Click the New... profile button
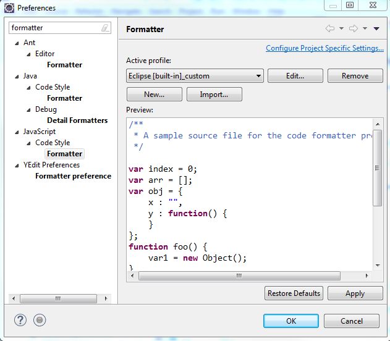 click(x=155, y=95)
